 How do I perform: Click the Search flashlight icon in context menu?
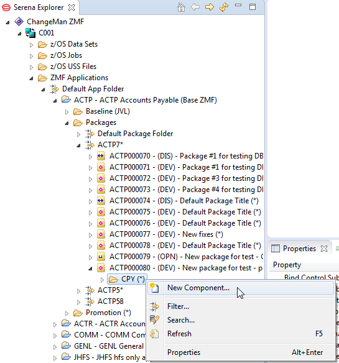point(154,320)
